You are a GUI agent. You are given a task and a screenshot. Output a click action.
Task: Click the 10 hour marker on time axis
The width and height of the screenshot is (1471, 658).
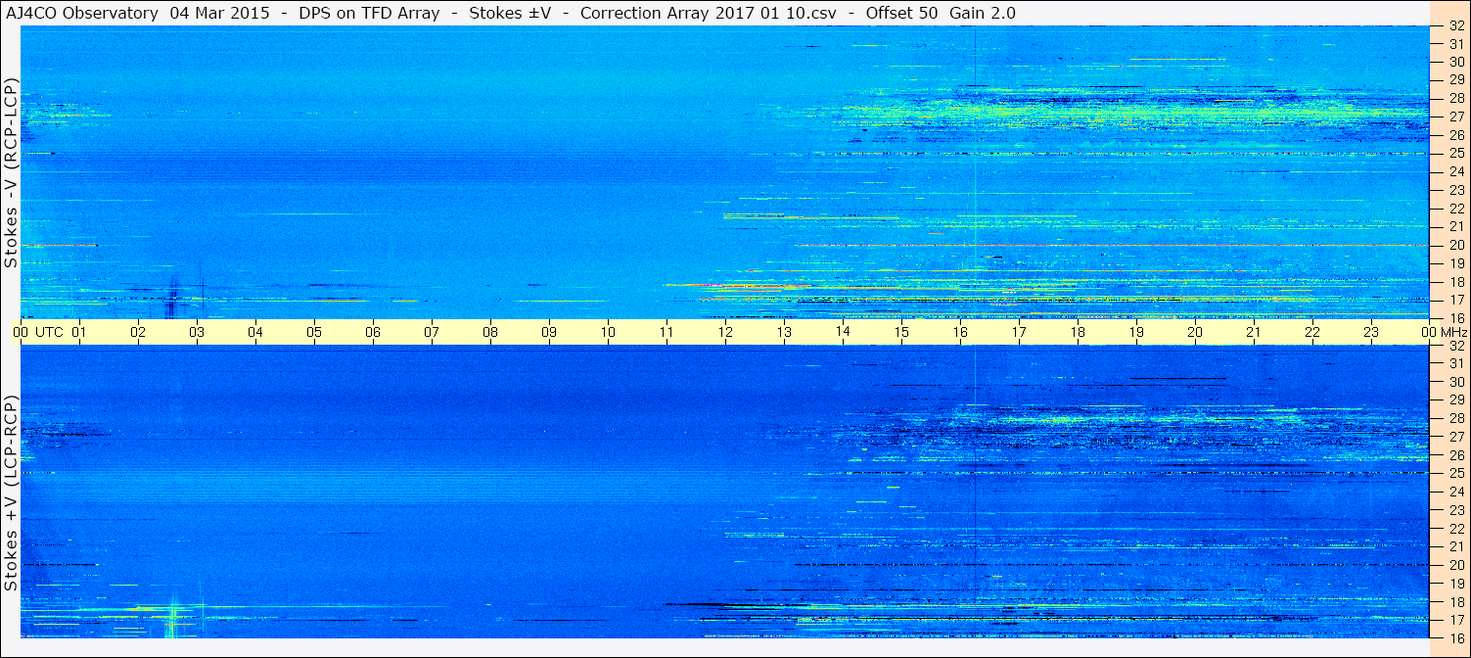click(x=608, y=332)
